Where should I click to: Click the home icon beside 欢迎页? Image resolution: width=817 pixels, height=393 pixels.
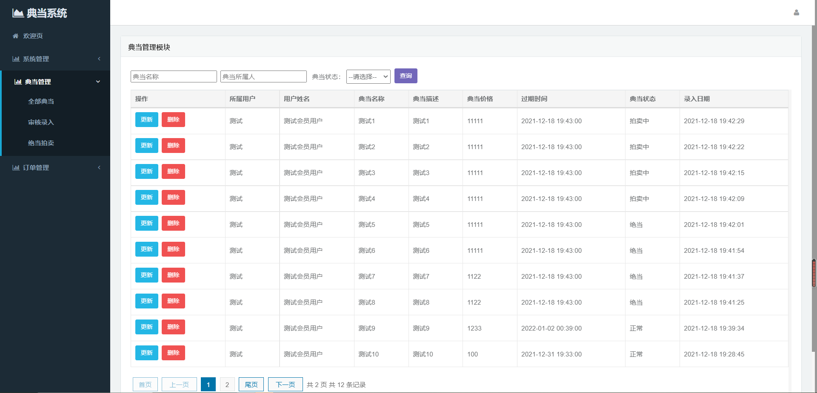[x=16, y=36]
